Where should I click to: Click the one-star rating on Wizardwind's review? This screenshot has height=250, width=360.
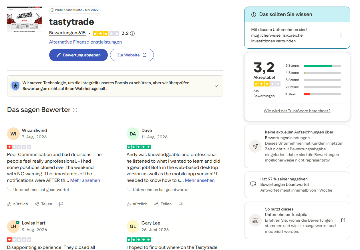[19, 147]
